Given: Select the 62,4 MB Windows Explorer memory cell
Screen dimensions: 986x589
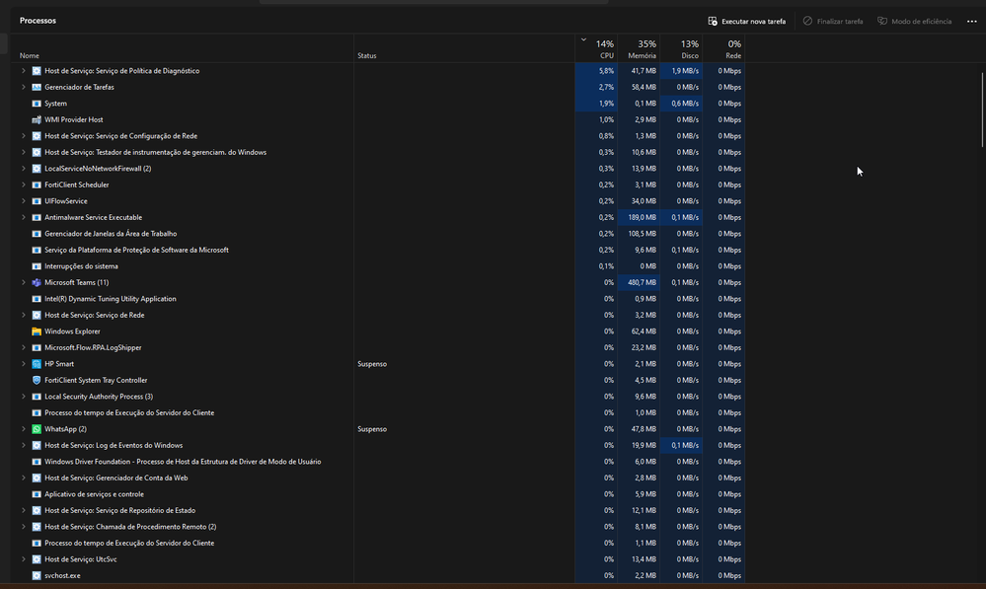Looking at the screenshot, I should click(x=639, y=331).
